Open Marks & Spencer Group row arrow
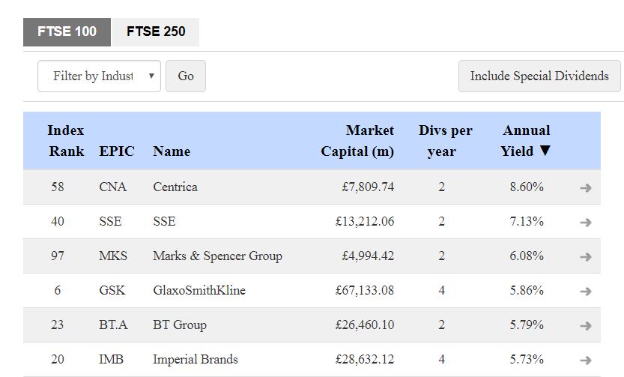624x377 pixels. pyautogui.click(x=586, y=257)
